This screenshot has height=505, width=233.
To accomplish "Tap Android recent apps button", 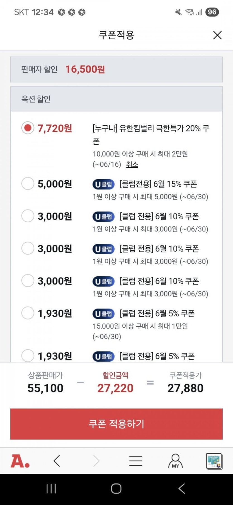I will pyautogui.click(x=51, y=489).
